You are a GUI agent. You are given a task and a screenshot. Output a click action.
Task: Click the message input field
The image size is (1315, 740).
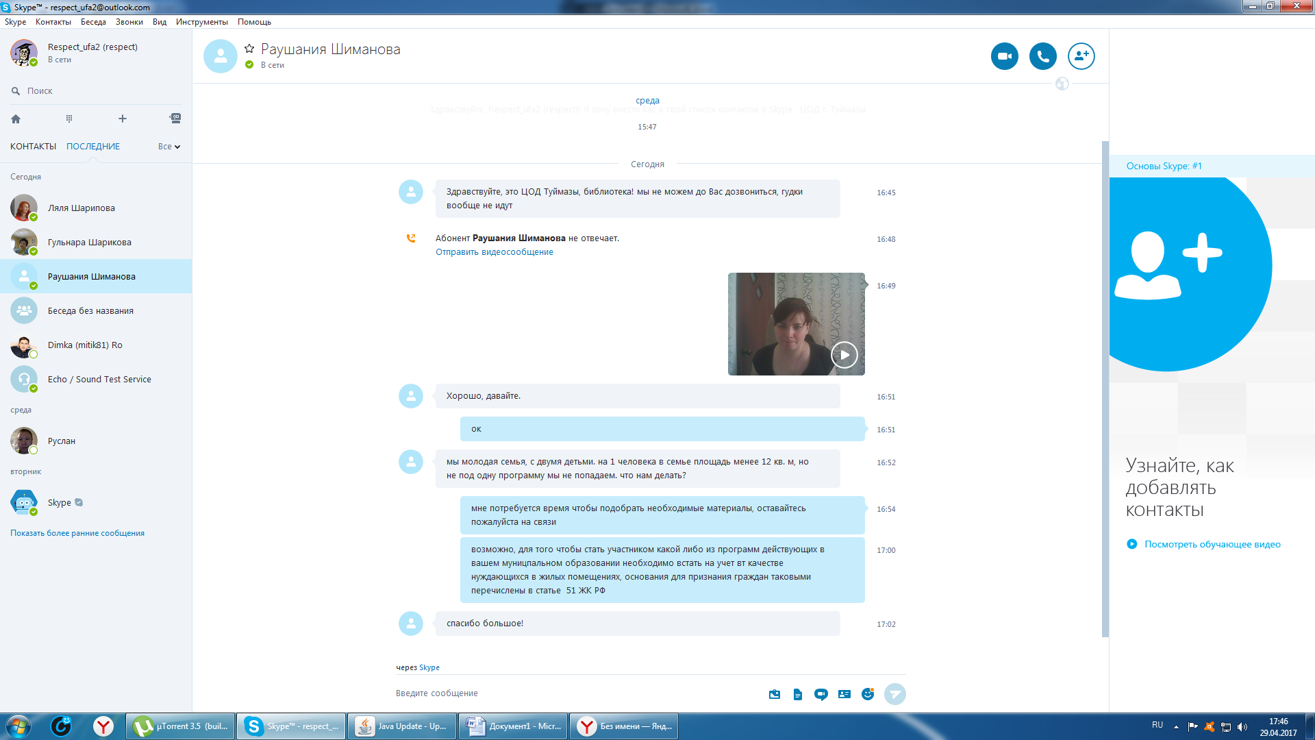[x=575, y=693]
